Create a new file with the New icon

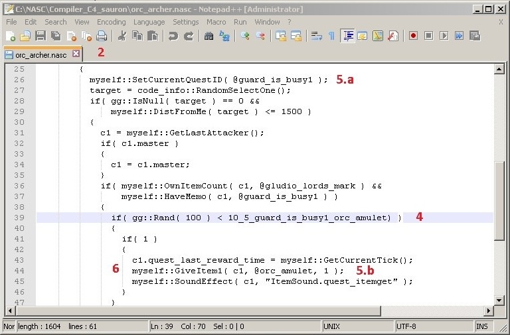[x=11, y=36]
